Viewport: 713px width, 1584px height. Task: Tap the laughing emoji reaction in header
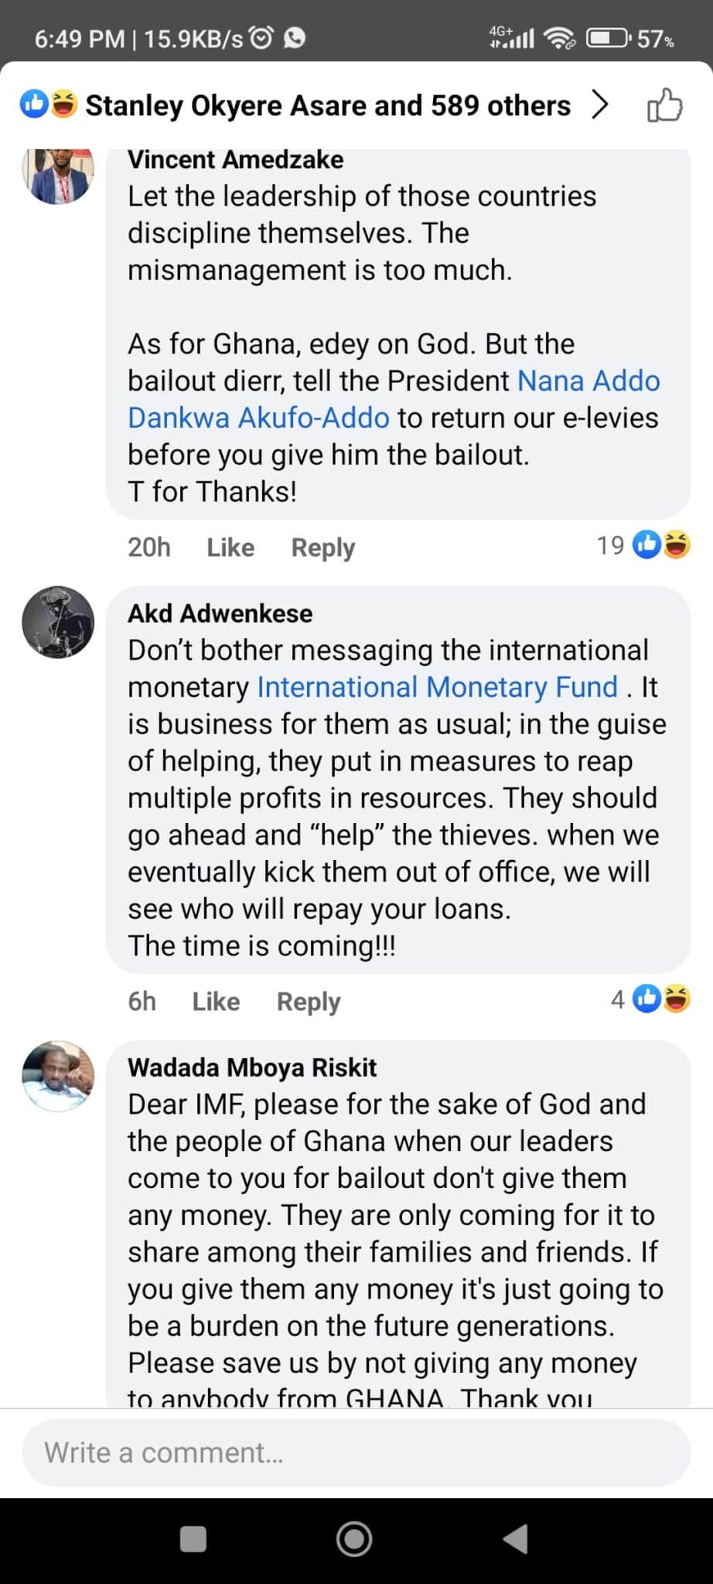[64, 104]
